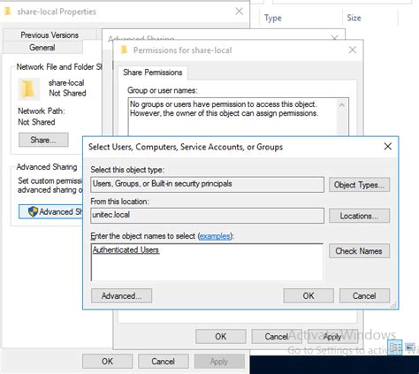
Task: Switch to the Previous Versions tab
Action: [50, 35]
